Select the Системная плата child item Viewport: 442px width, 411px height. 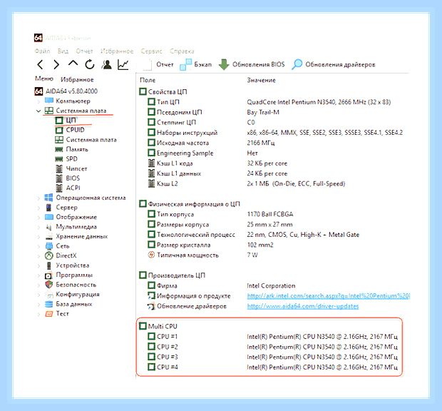[86, 140]
